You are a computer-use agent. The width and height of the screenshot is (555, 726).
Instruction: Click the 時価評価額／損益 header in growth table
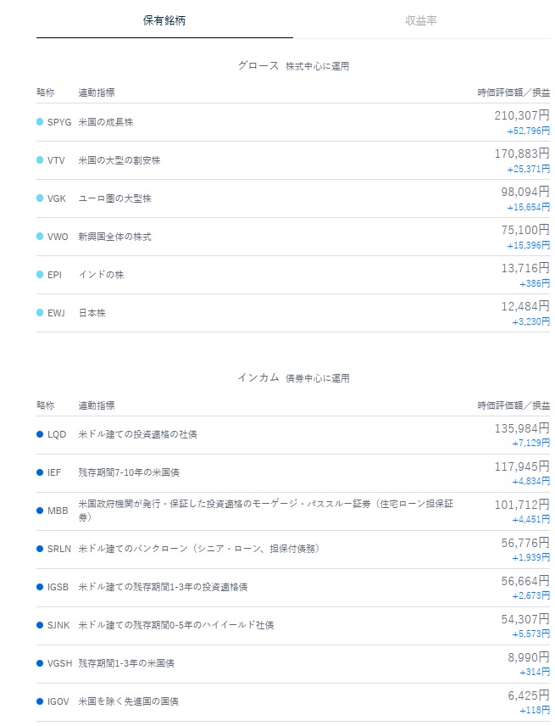(x=513, y=93)
